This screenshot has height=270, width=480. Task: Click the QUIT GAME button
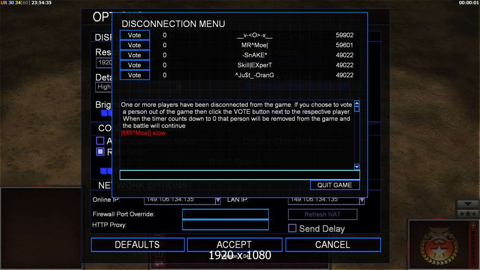(335, 185)
